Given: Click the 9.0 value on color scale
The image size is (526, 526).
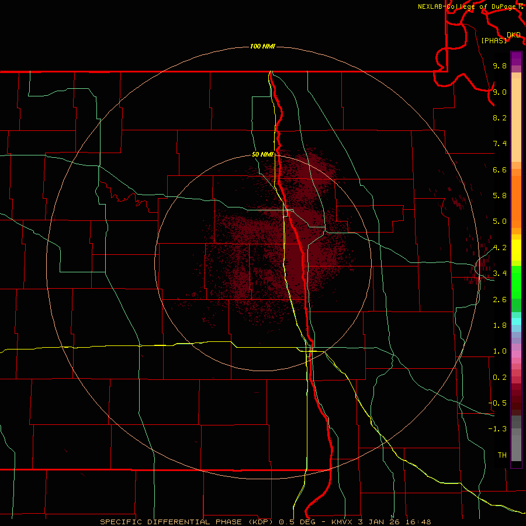Looking at the screenshot, I should pos(500,92).
